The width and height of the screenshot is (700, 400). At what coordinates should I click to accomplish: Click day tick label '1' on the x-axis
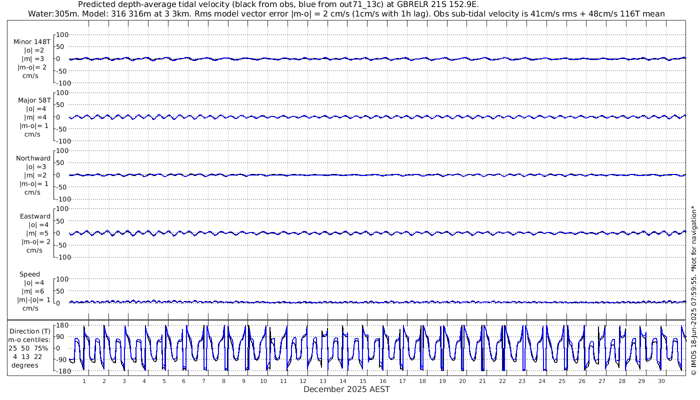(x=84, y=380)
